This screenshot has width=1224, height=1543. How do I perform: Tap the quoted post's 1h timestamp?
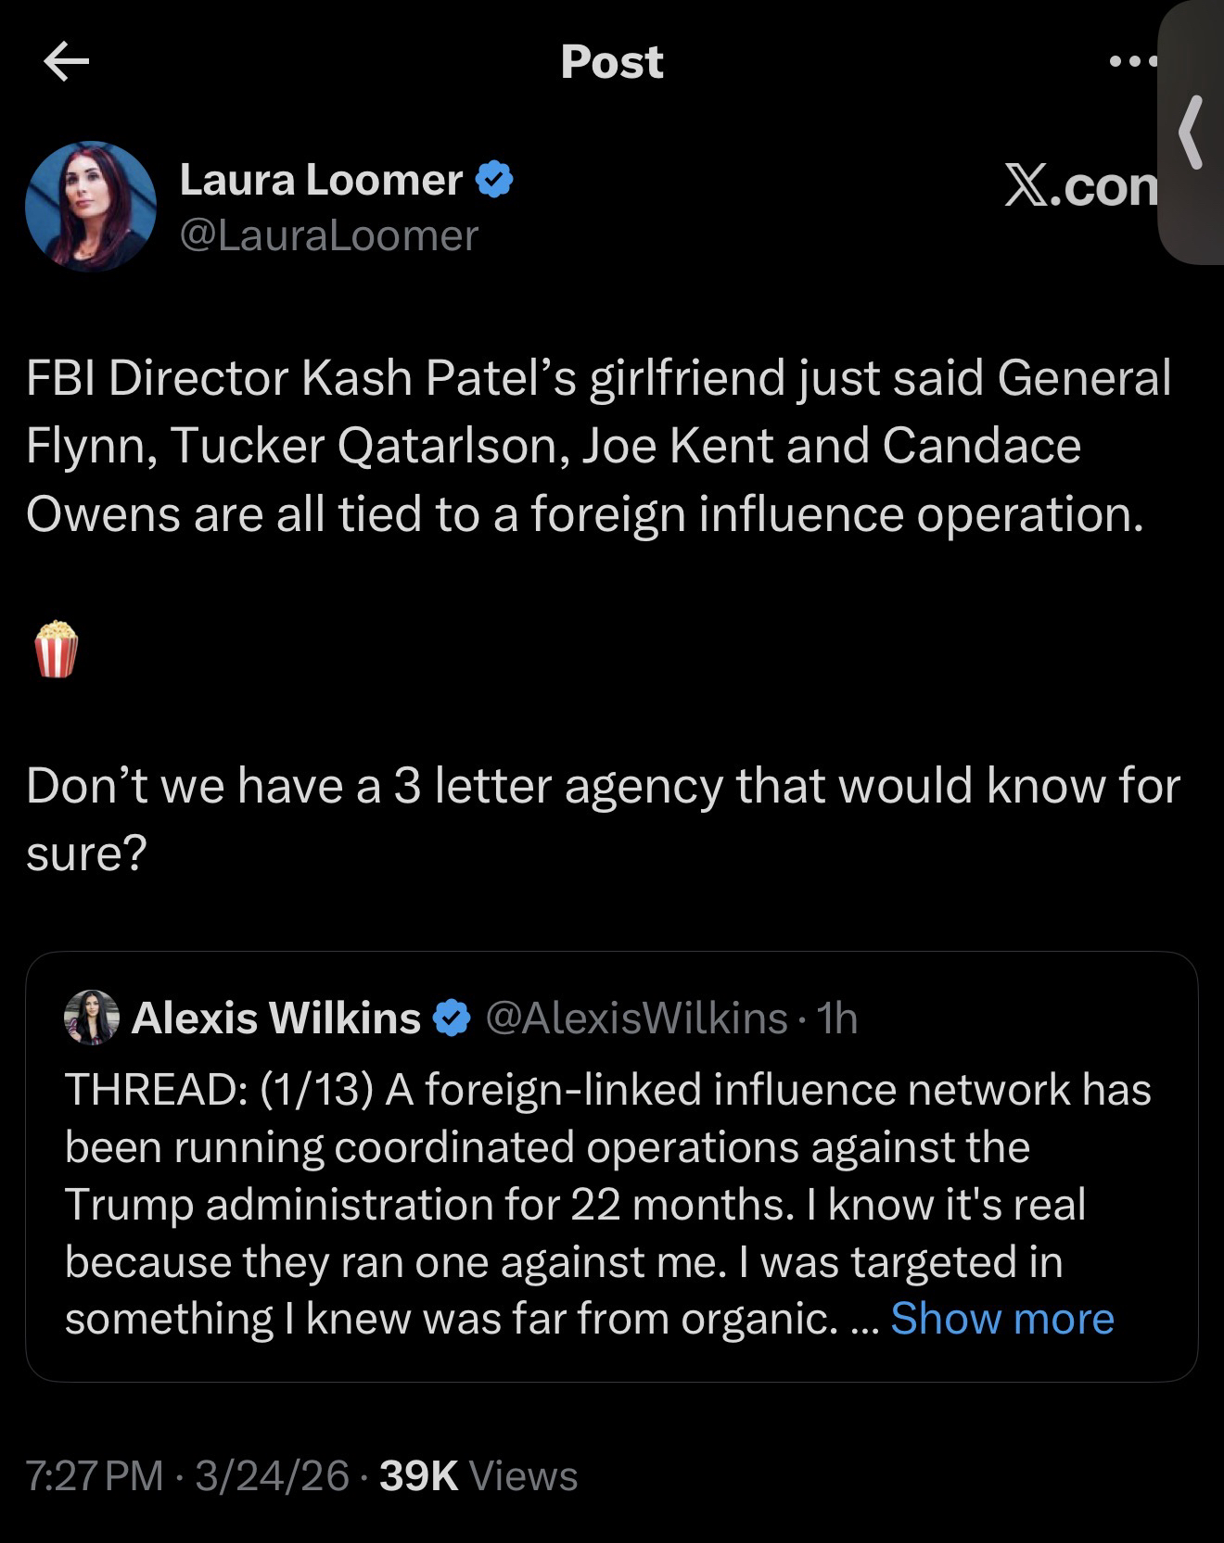[x=837, y=1018]
